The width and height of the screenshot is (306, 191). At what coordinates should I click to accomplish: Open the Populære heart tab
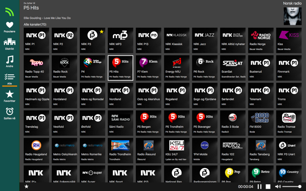[x=10, y=27]
